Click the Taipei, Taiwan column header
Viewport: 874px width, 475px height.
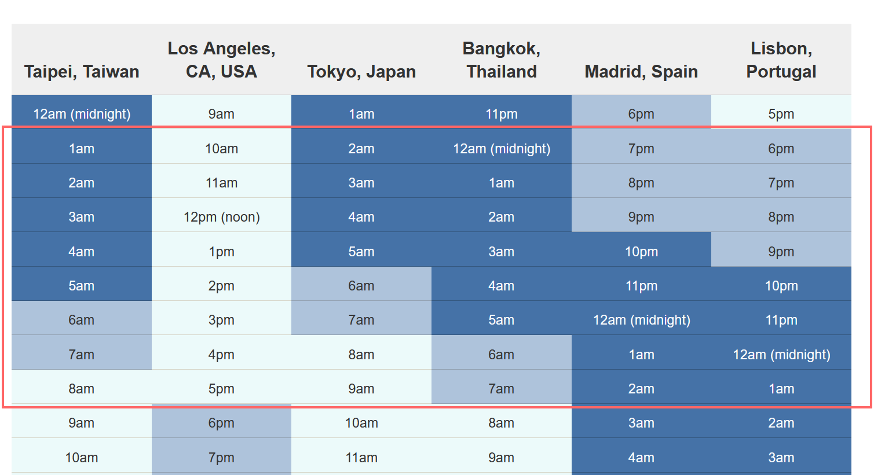(82, 71)
